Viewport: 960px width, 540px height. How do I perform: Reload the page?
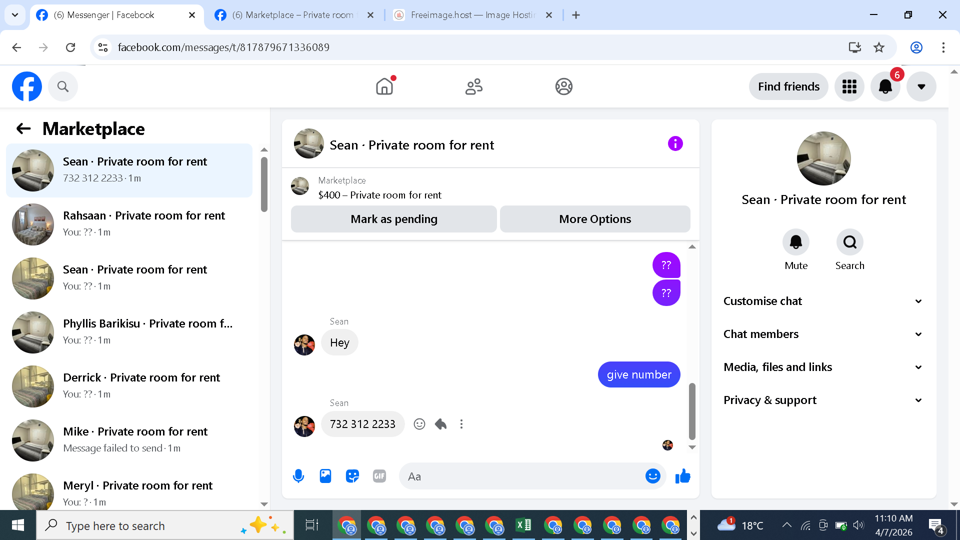70,47
